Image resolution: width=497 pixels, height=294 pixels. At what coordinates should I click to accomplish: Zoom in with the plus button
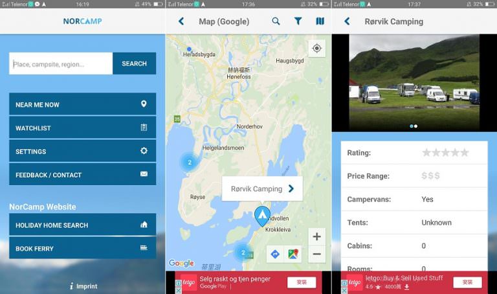pos(316,236)
